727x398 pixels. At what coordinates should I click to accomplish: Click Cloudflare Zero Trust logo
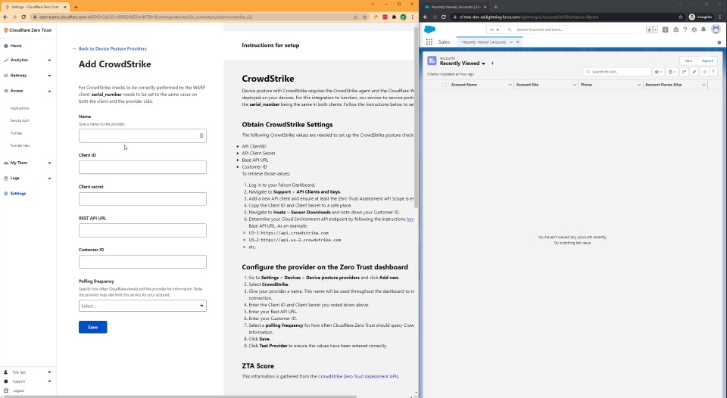27,30
